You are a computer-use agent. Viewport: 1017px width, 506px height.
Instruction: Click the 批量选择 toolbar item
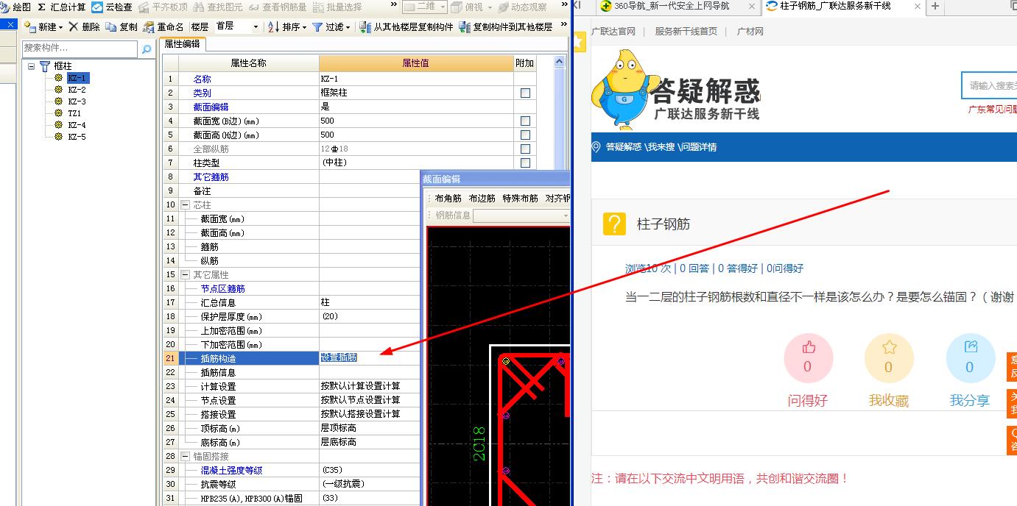(x=337, y=7)
